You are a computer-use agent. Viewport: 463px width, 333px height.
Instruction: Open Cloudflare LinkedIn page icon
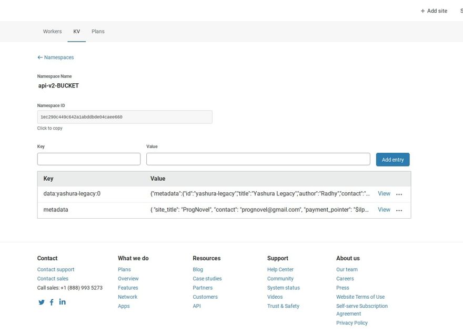[62, 302]
